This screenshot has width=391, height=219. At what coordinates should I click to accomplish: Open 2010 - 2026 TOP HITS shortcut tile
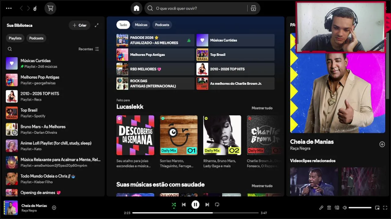click(x=235, y=69)
